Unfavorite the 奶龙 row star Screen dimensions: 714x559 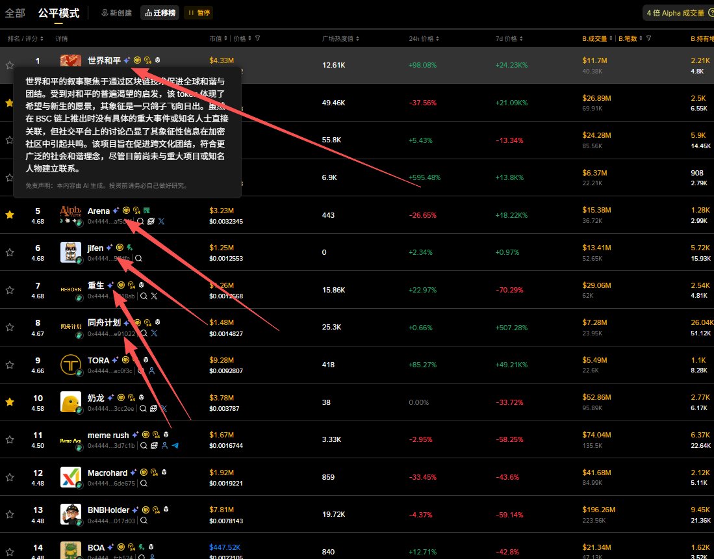[x=10, y=402]
